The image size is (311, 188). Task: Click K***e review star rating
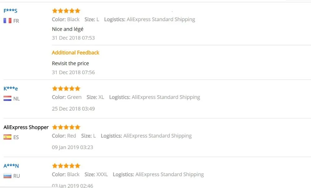(x=66, y=88)
